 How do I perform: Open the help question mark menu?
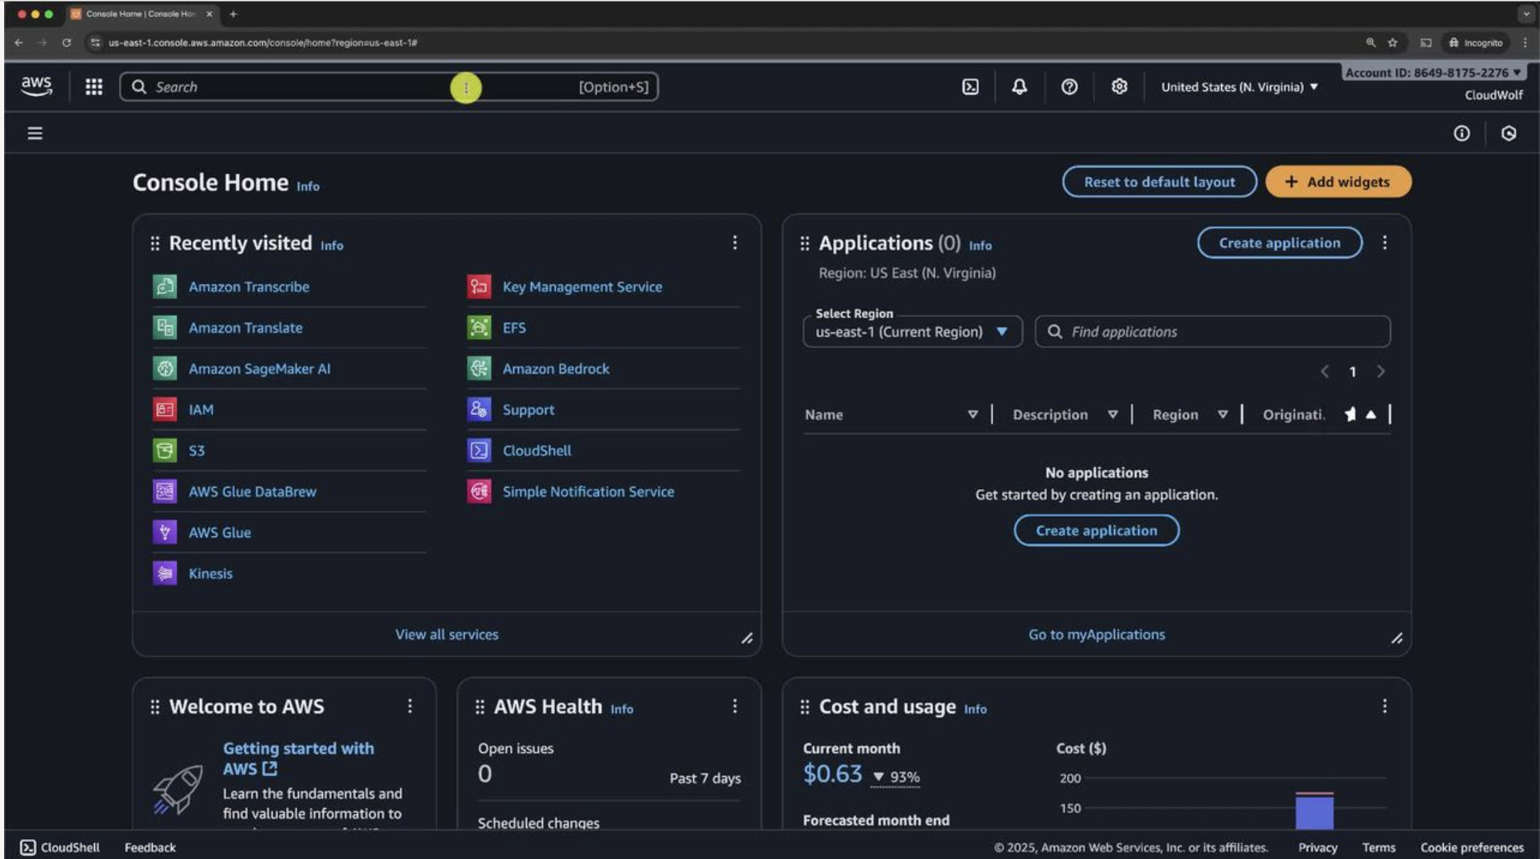tap(1069, 87)
